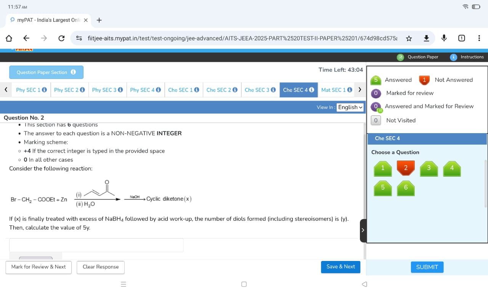Click the browser address bar URL

pos(242,38)
